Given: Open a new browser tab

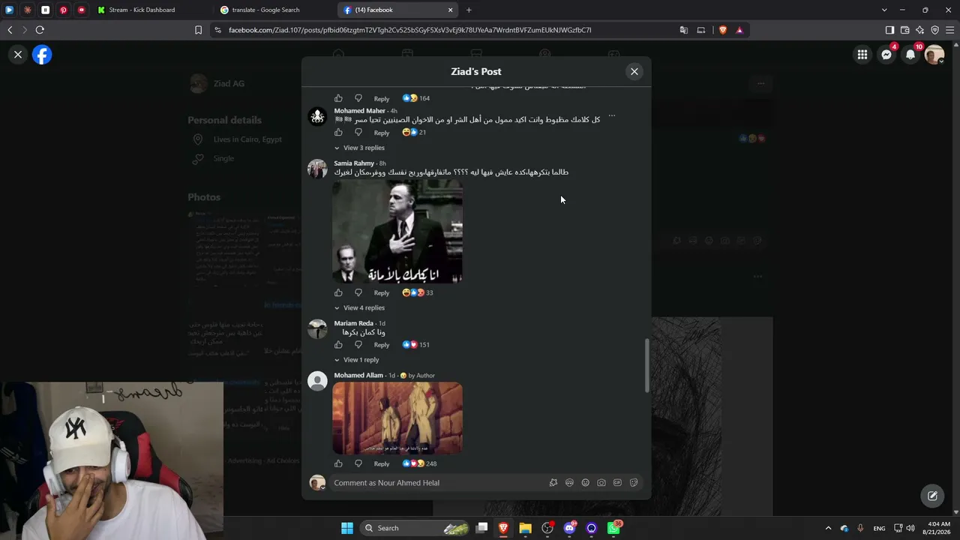Looking at the screenshot, I should tap(469, 10).
